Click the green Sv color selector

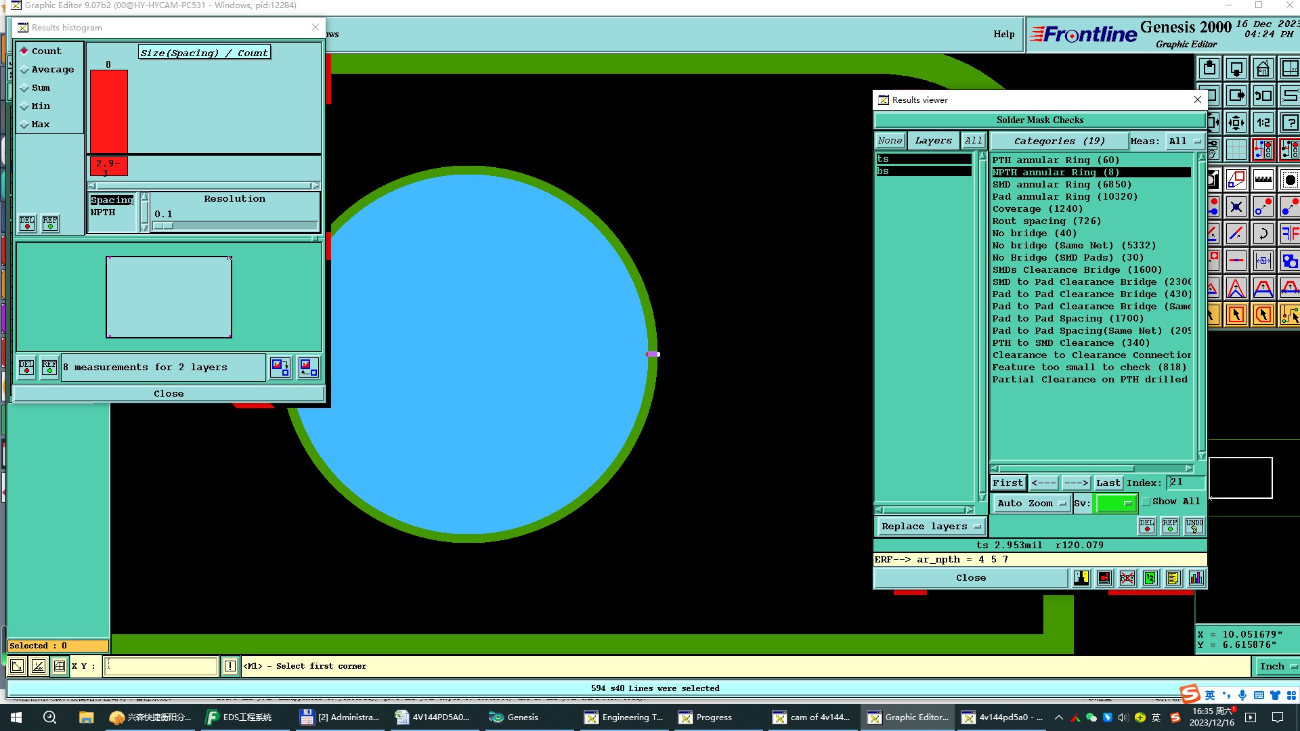(x=1115, y=503)
